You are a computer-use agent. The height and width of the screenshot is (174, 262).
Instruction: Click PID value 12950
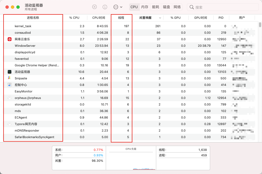click(222, 39)
